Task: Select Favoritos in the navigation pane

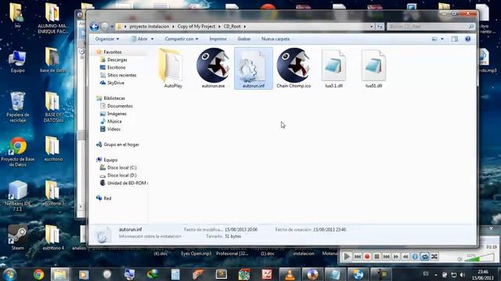Action: tap(113, 52)
